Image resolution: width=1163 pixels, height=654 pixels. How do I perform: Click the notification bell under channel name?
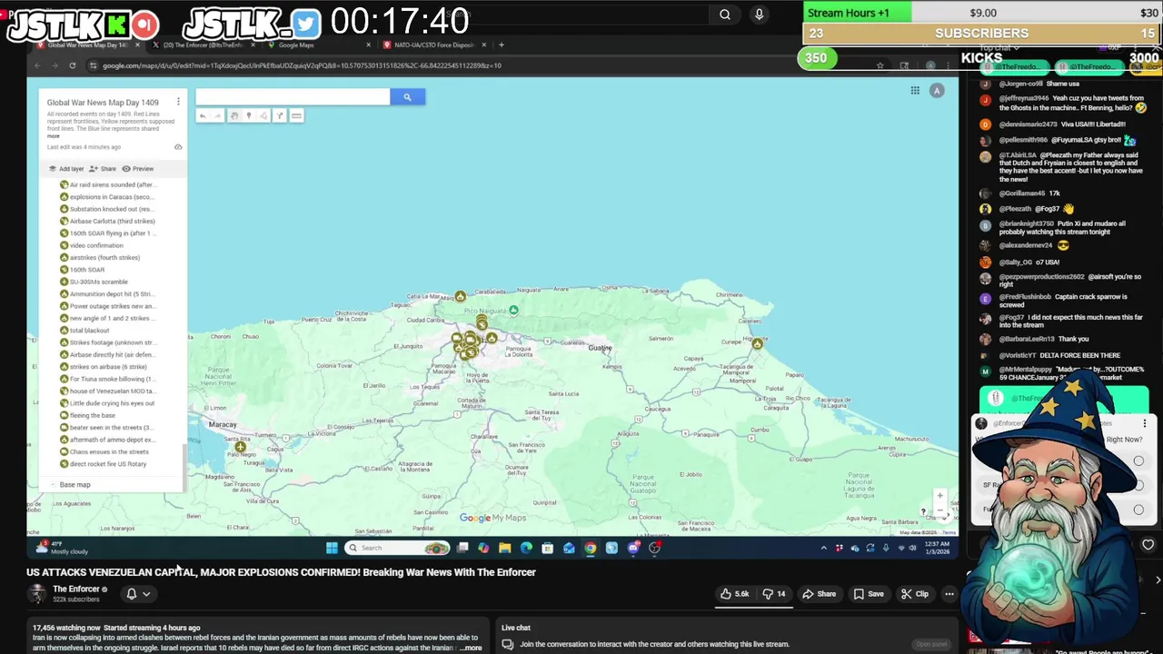coord(131,594)
